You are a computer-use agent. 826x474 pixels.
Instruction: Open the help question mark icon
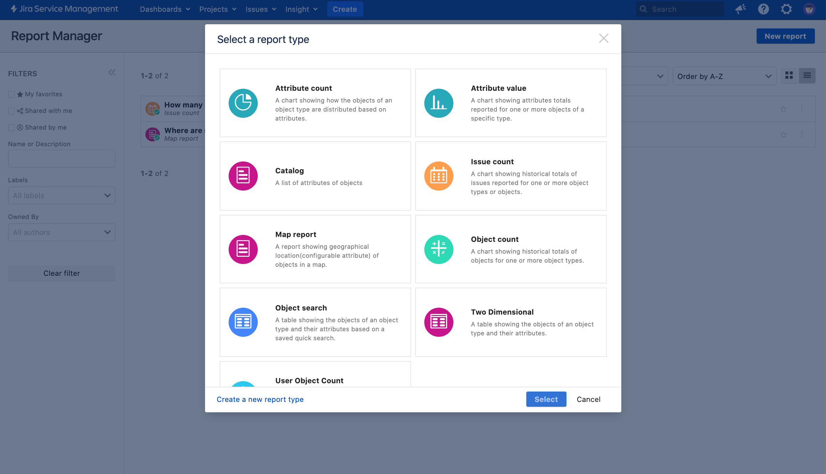(x=763, y=9)
